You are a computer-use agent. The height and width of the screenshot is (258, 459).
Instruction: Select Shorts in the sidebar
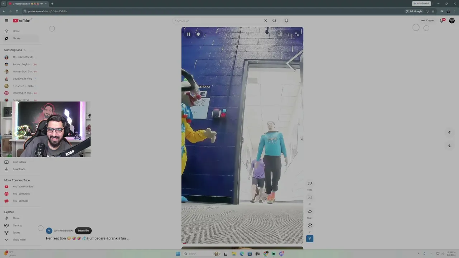click(21, 38)
